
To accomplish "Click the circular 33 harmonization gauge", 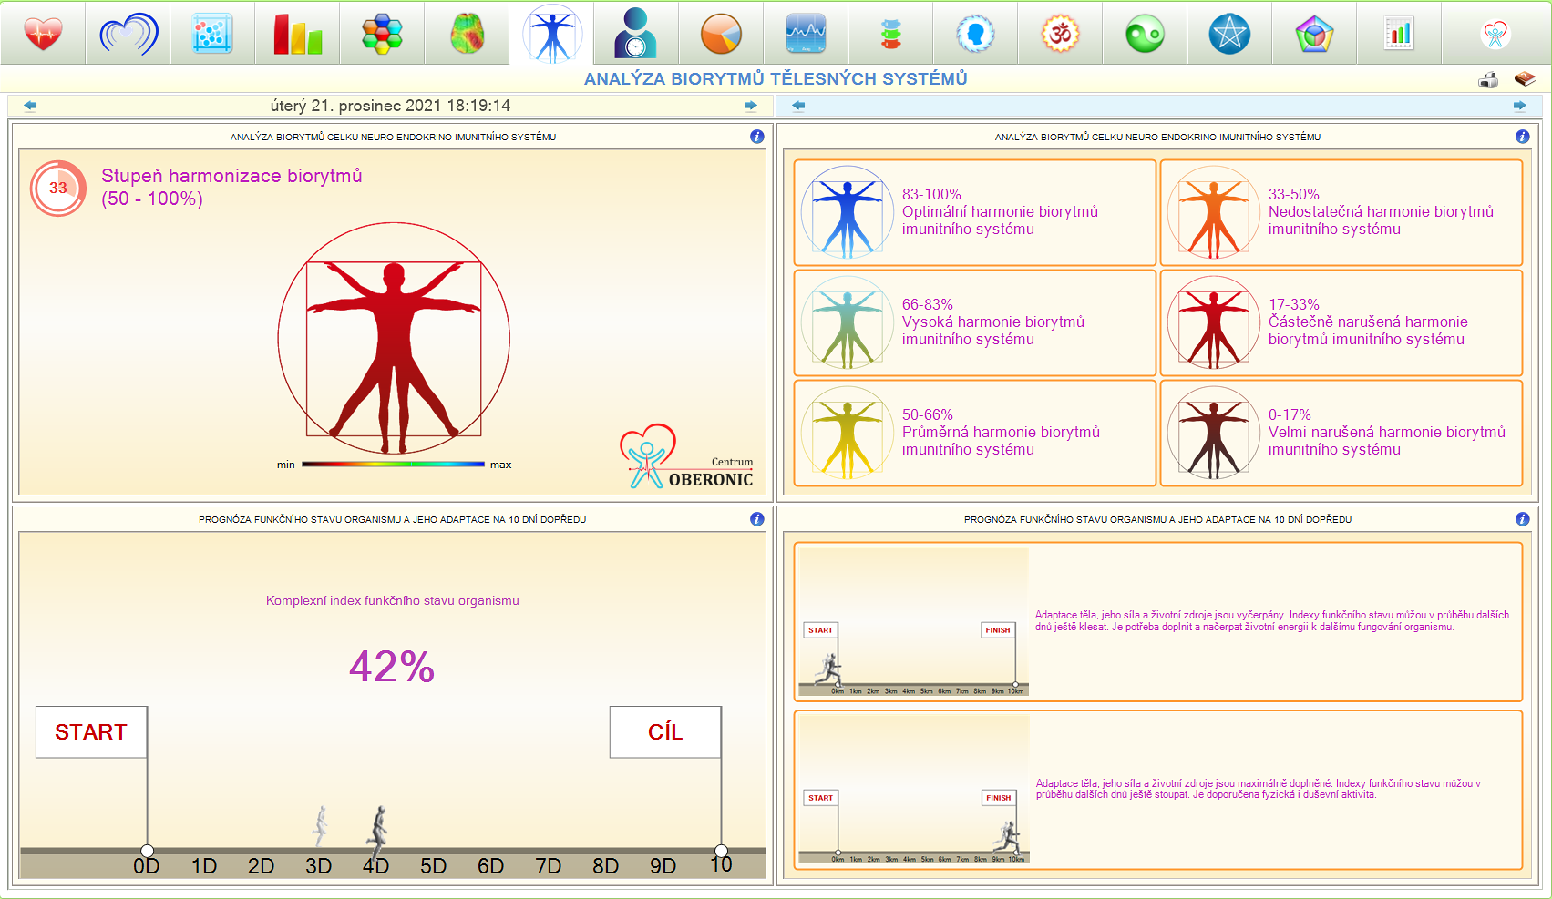I will (58, 189).
